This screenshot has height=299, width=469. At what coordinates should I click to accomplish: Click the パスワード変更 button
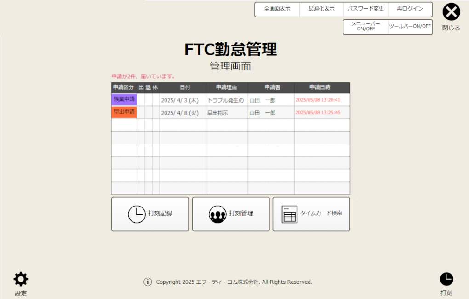pos(366,9)
